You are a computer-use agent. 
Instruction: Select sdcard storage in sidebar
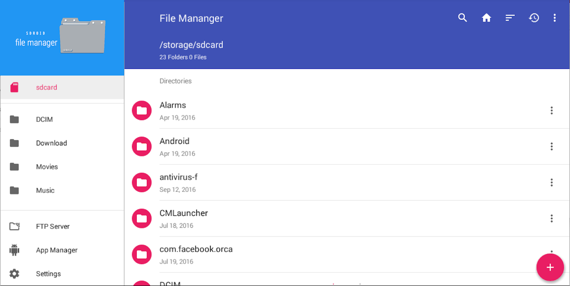(46, 88)
